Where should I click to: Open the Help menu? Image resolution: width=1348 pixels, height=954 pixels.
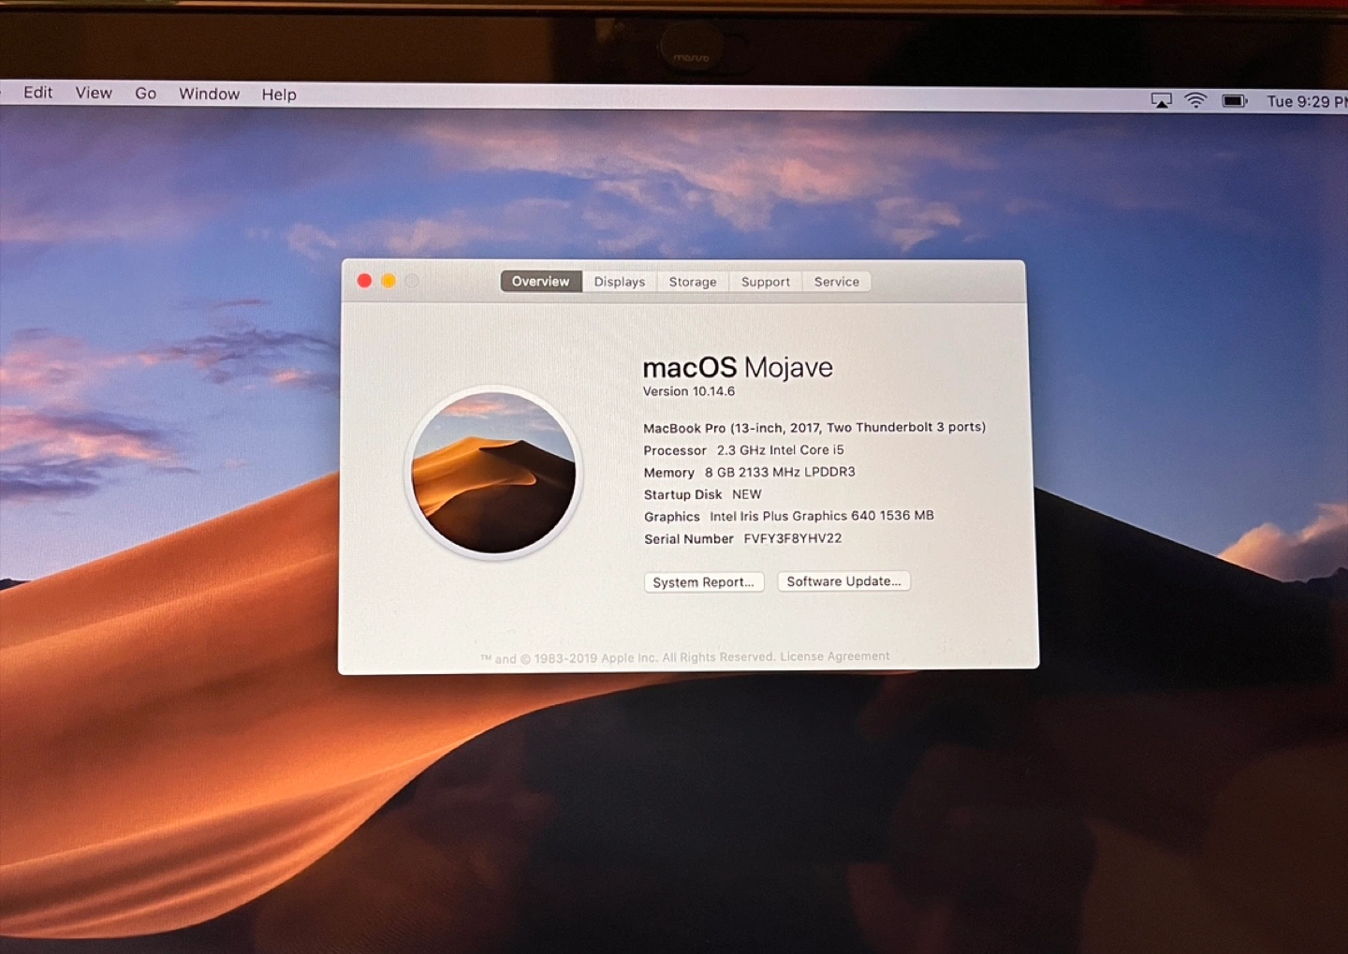[279, 95]
